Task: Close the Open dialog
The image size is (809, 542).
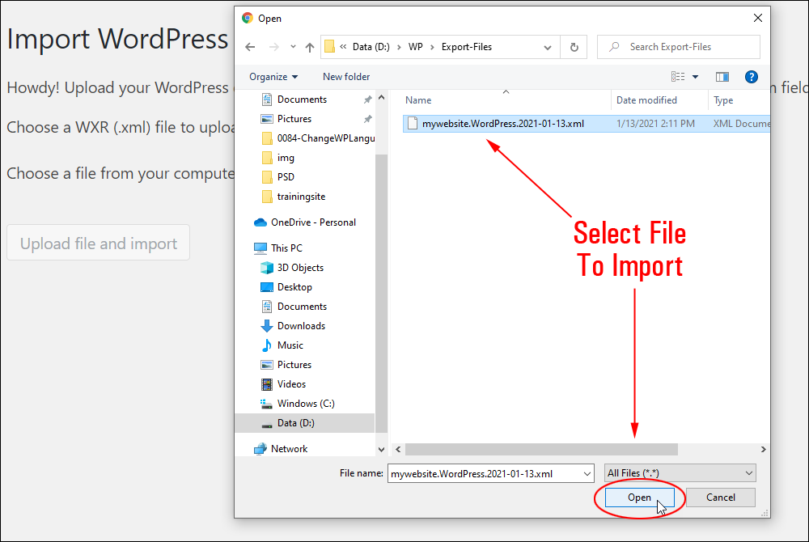Action: pos(757,18)
